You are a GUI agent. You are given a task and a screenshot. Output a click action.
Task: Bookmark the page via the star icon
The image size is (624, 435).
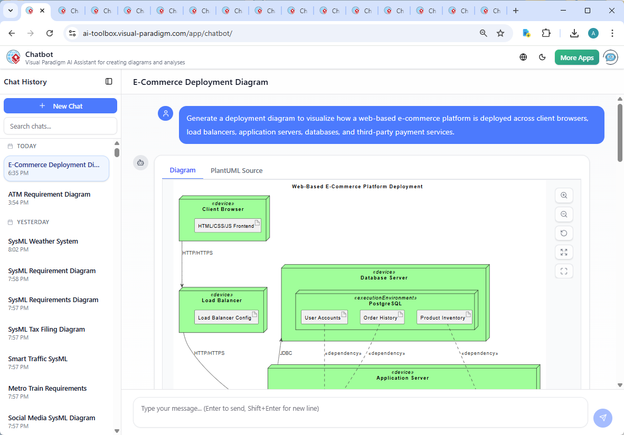coord(500,33)
